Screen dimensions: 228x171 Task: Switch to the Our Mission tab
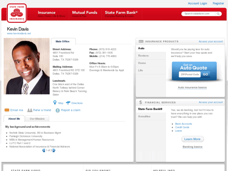[37, 119]
